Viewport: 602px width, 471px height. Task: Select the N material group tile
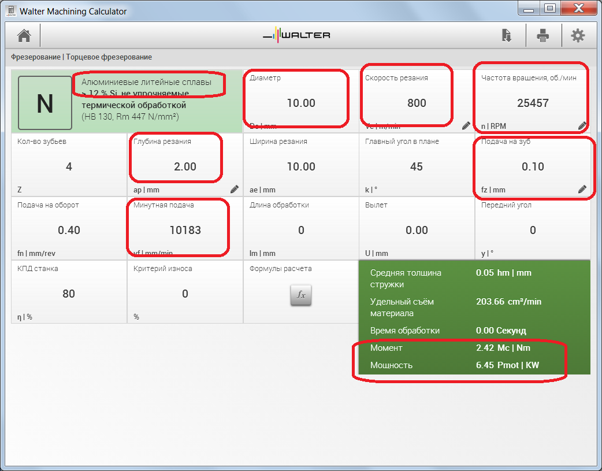pyautogui.click(x=45, y=103)
